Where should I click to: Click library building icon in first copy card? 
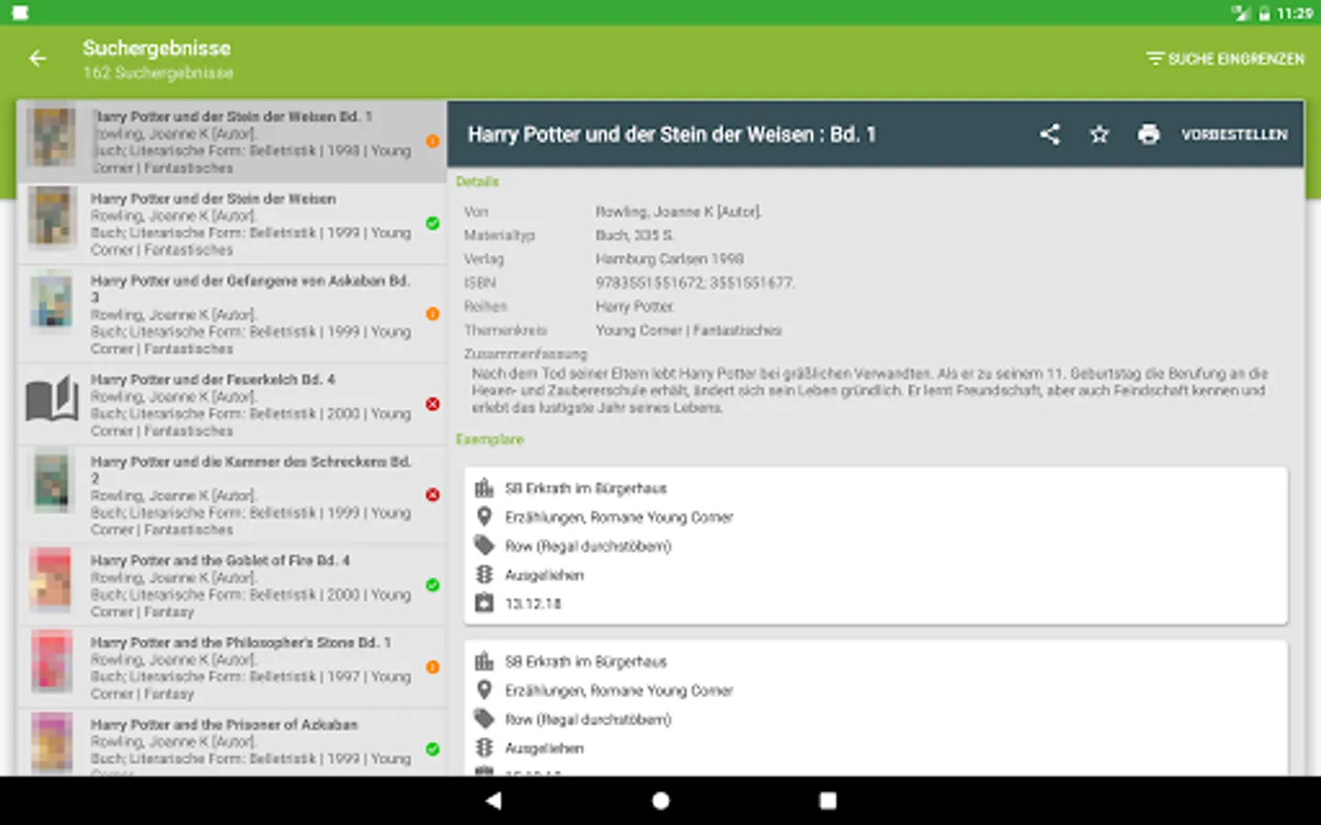(x=484, y=489)
